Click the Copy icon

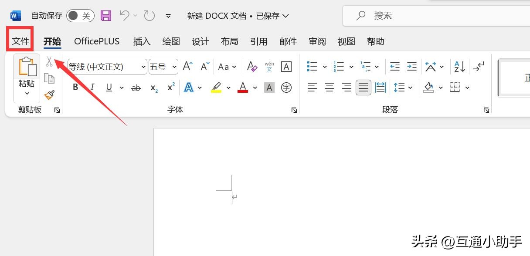(x=49, y=78)
